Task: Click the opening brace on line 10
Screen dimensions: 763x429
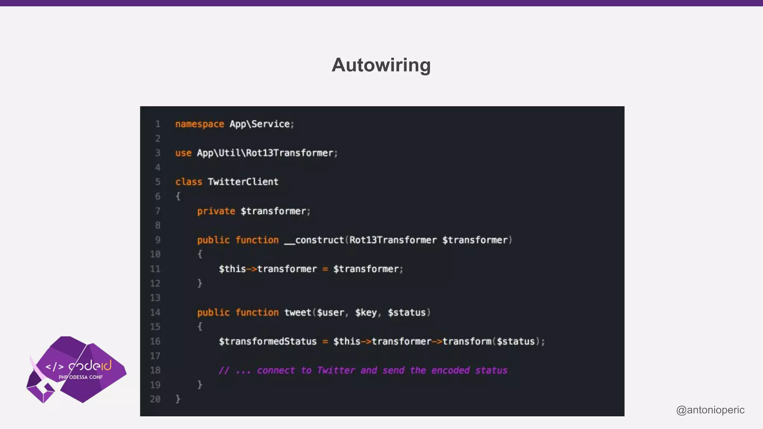Action: tap(200, 254)
